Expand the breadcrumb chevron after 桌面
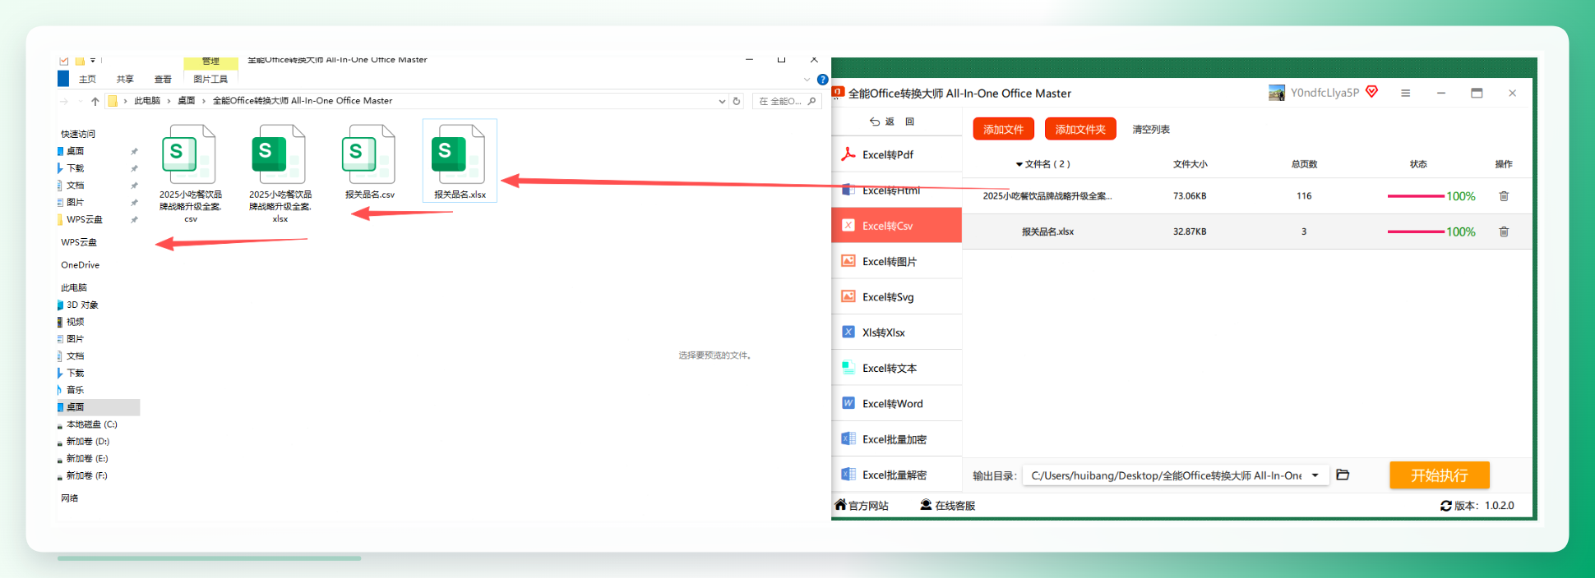 point(204,101)
